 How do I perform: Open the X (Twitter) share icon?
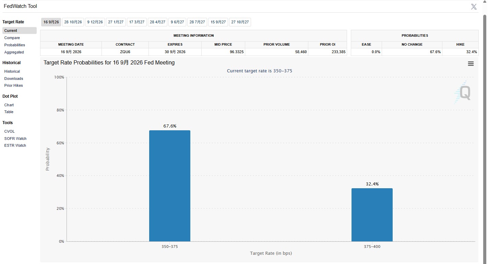[x=474, y=7]
